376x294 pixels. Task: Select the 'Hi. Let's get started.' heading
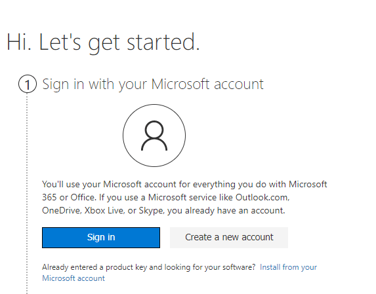pos(103,43)
